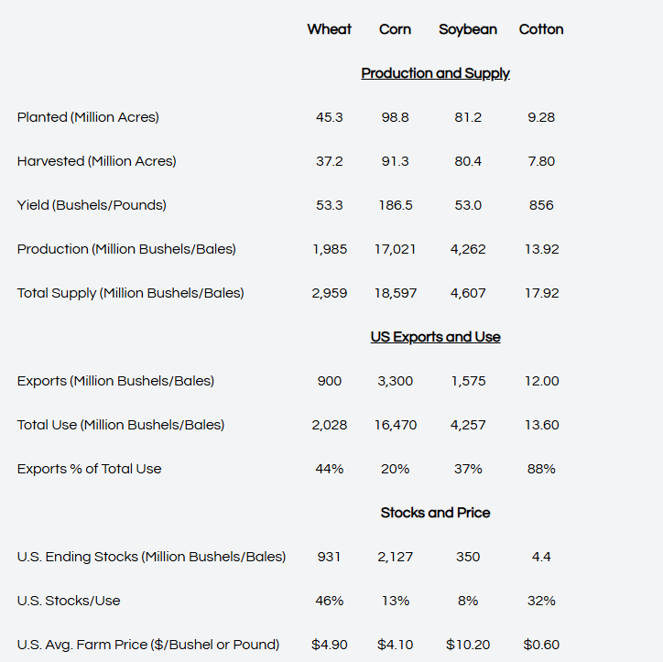663x662 pixels.
Task: Select the Soybean column header
Action: coord(468,29)
